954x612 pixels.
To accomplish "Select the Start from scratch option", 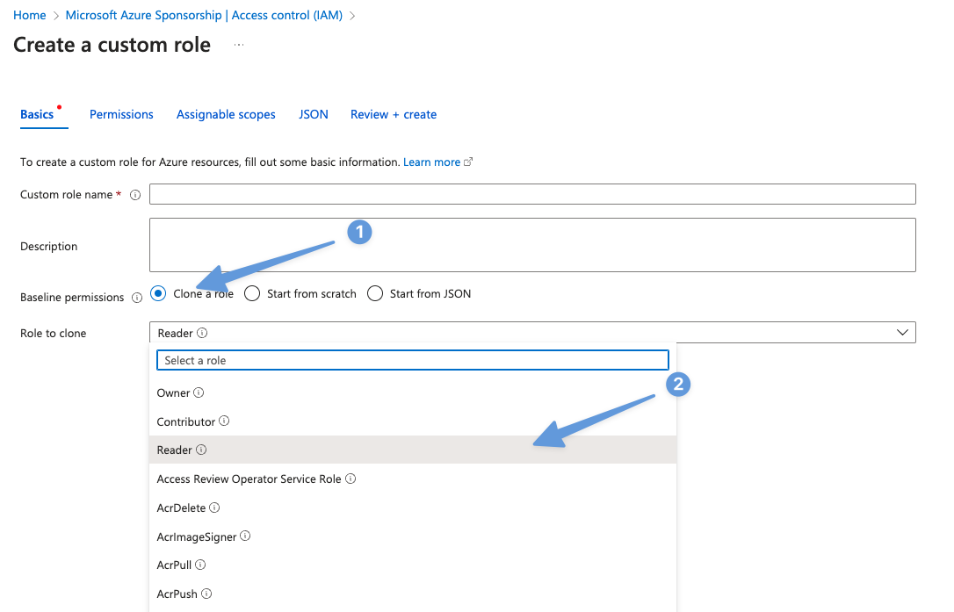I will click(252, 293).
